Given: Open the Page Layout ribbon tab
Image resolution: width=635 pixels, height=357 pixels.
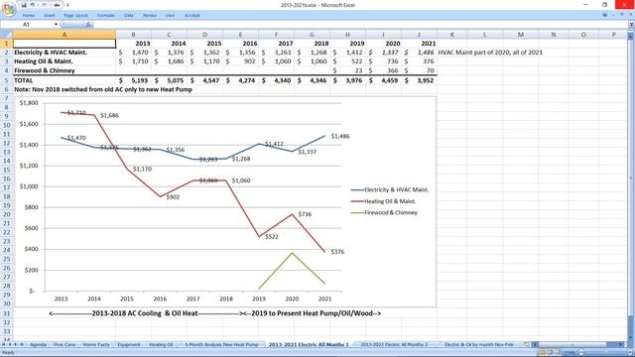Looking at the screenshot, I should [x=75, y=16].
